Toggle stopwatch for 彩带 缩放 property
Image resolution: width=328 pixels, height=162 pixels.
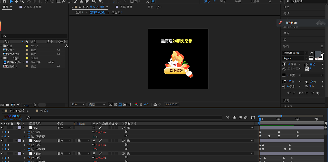click(x=29, y=132)
